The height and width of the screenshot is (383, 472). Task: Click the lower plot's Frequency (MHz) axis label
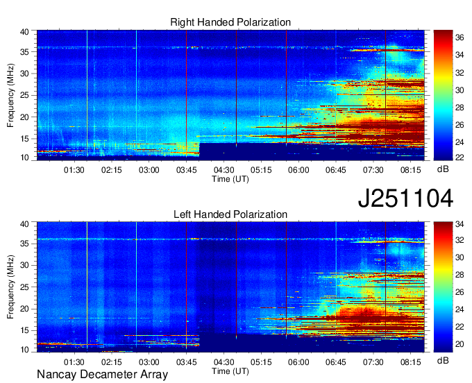point(11,287)
